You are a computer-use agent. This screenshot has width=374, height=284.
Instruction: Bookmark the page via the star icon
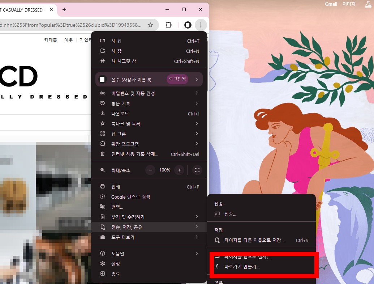coord(150,25)
